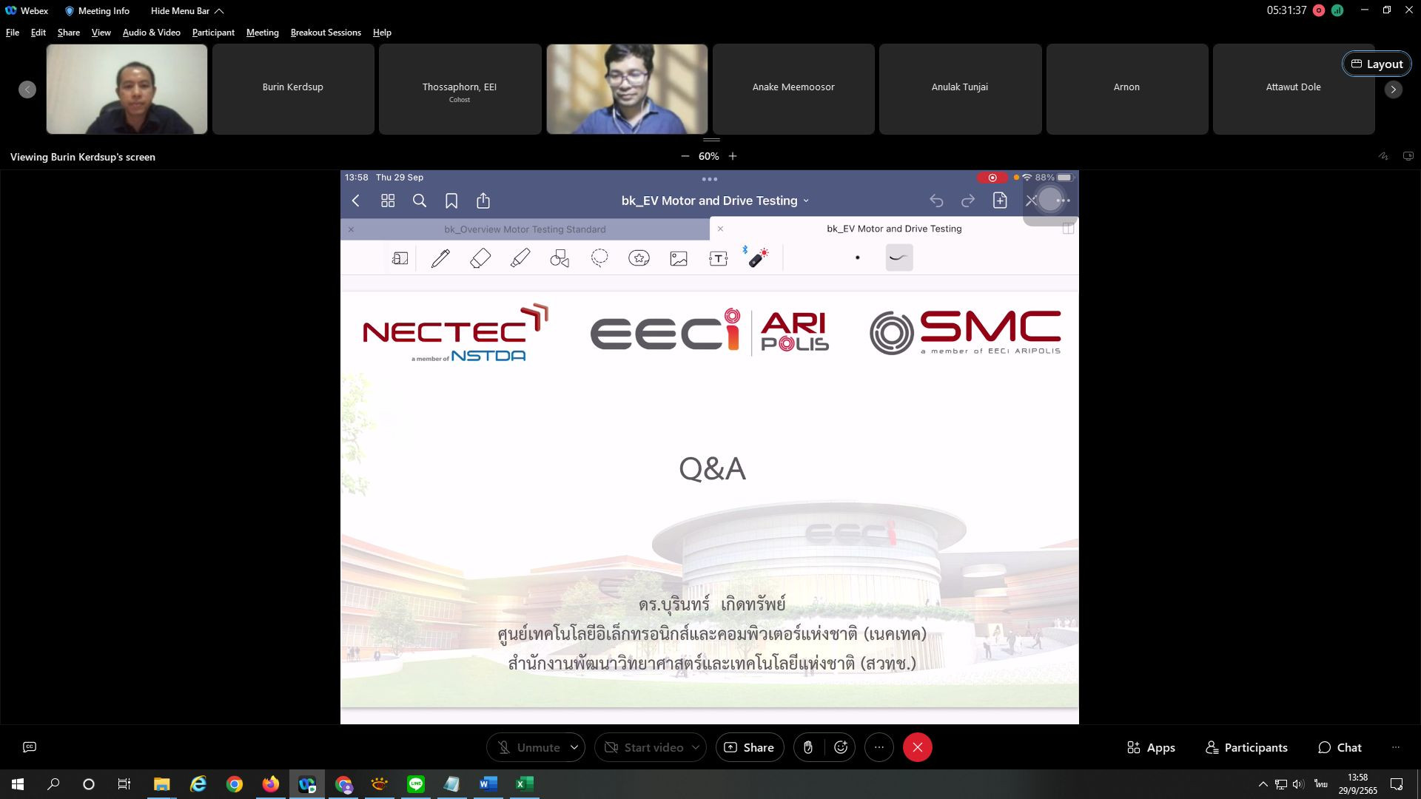Click the pop-out shared content icon

1408,156
